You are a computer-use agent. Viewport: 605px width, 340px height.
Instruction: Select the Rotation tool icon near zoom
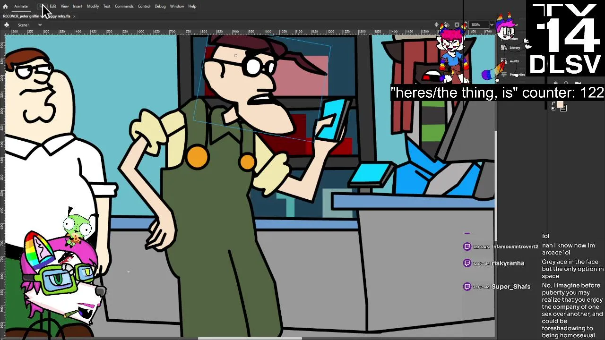pyautogui.click(x=447, y=25)
